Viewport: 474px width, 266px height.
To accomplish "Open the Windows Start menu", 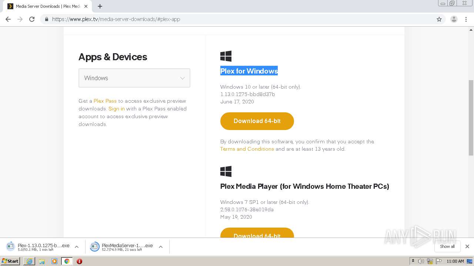I will tap(10, 261).
